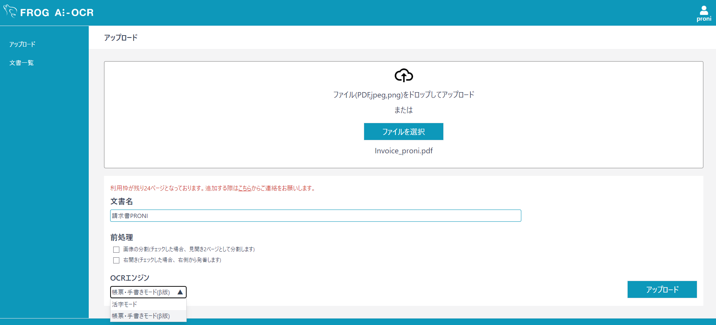
Task: Open the proni user profile icon
Action: tap(704, 13)
